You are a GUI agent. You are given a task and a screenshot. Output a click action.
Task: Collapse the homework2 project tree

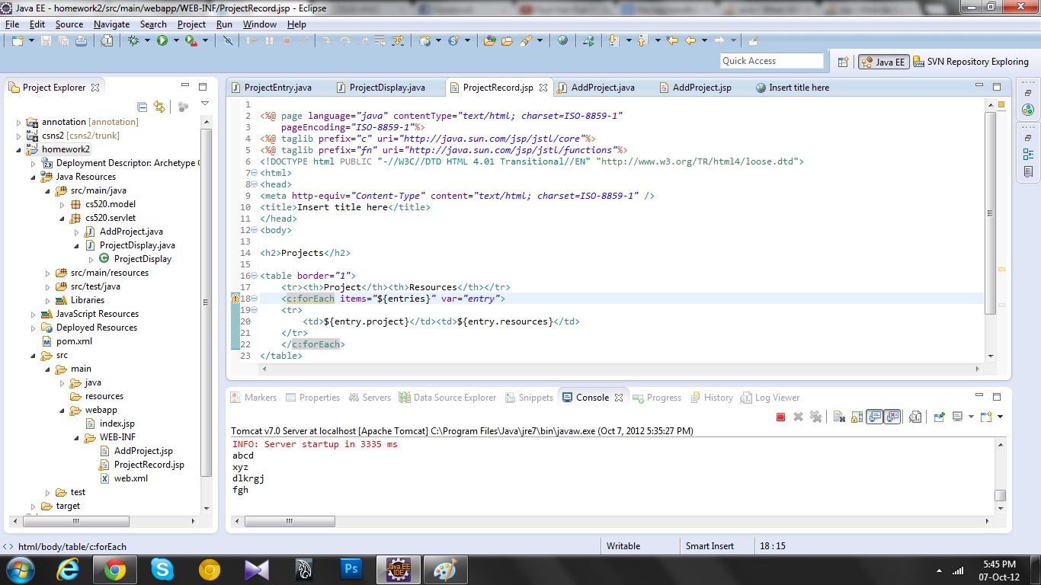[x=19, y=149]
